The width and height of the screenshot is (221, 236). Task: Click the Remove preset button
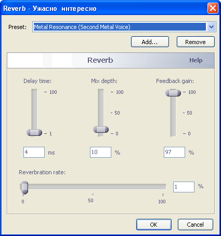196,42
